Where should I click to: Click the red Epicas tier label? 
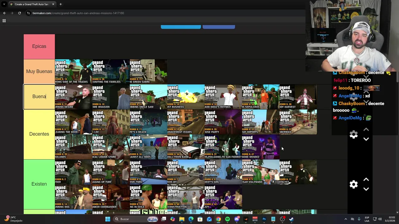click(x=39, y=46)
